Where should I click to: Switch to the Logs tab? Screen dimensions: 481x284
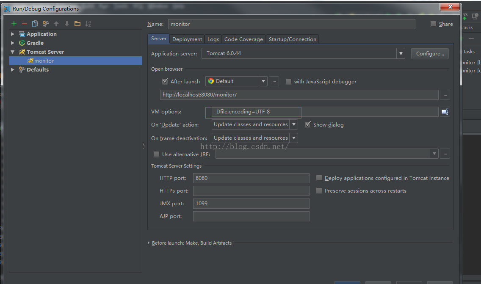pyautogui.click(x=213, y=39)
